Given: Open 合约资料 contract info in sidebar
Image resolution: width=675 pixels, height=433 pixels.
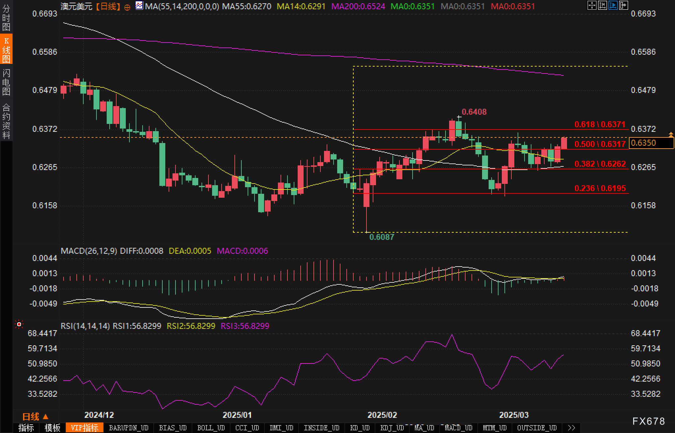Looking at the screenshot, I should 6,121.
